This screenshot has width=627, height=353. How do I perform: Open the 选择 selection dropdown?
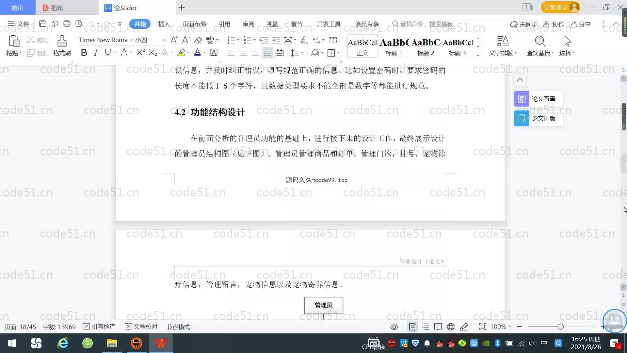coord(567,46)
